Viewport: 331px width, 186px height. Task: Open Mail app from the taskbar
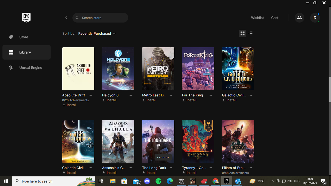[136, 181]
